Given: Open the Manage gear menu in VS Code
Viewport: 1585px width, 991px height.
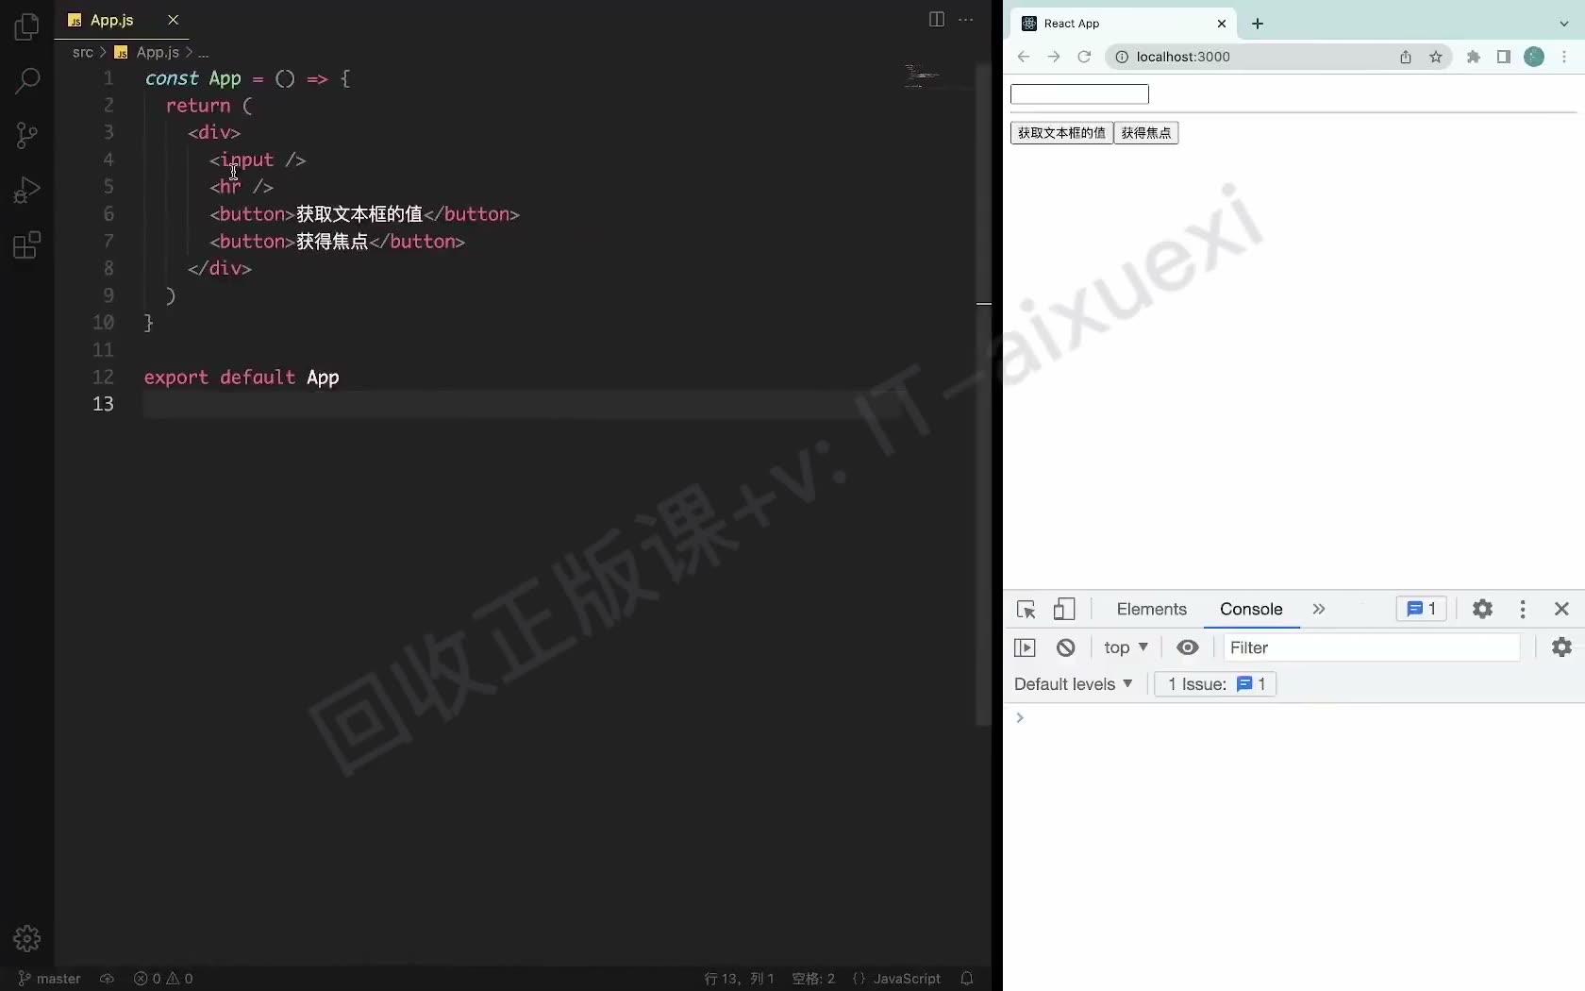Looking at the screenshot, I should (x=27, y=938).
